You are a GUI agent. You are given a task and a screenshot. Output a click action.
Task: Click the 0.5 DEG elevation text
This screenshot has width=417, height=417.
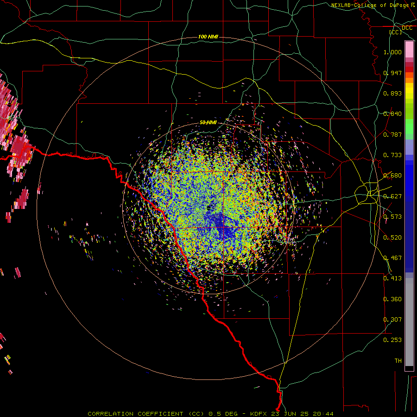(x=222, y=414)
